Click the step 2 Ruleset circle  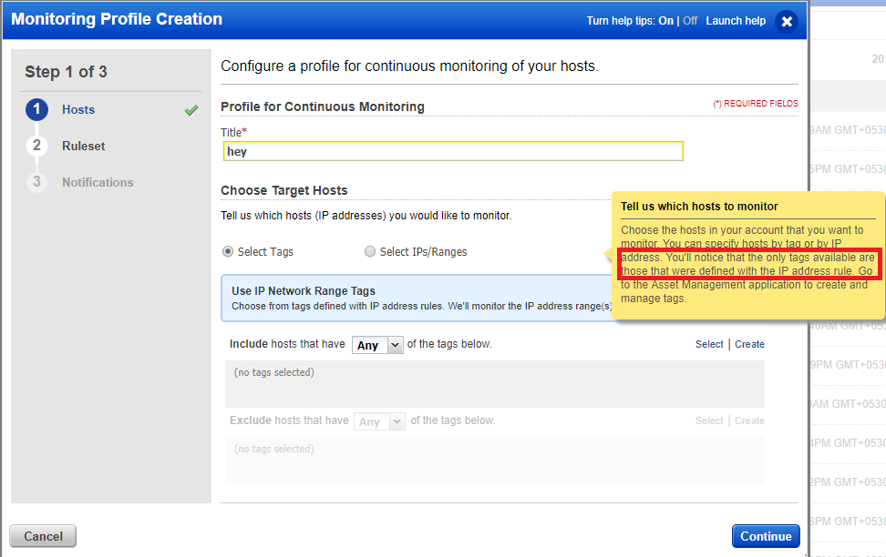[36, 146]
